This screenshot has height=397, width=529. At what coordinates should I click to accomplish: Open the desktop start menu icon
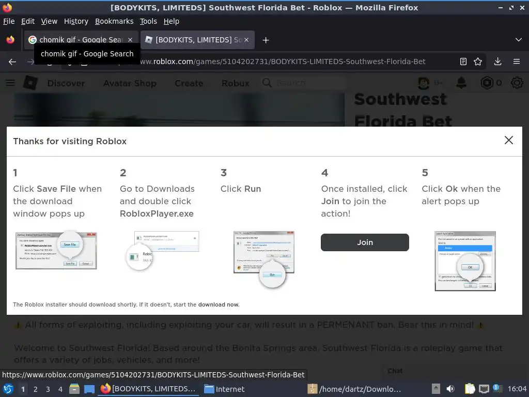tap(8, 389)
